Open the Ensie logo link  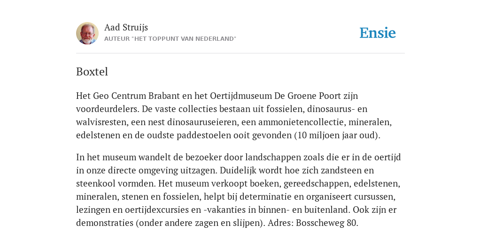coord(378,33)
